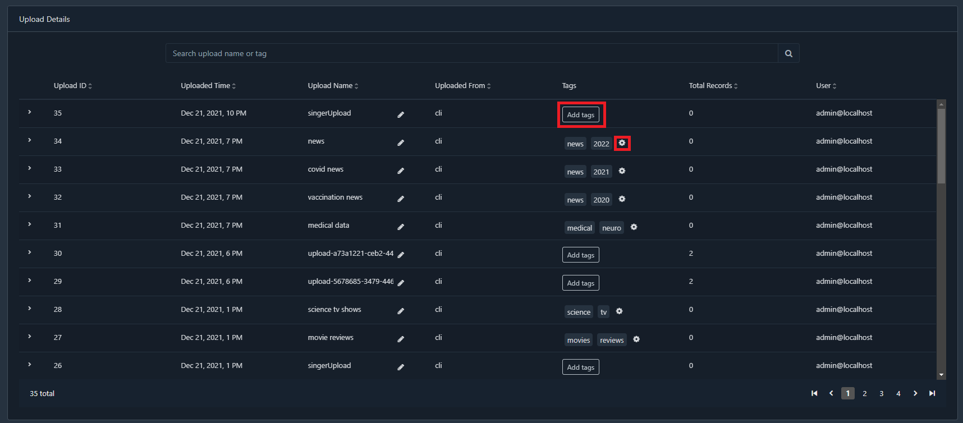Sort table by User column
Viewport: 963px width, 423px height.
tap(826, 86)
